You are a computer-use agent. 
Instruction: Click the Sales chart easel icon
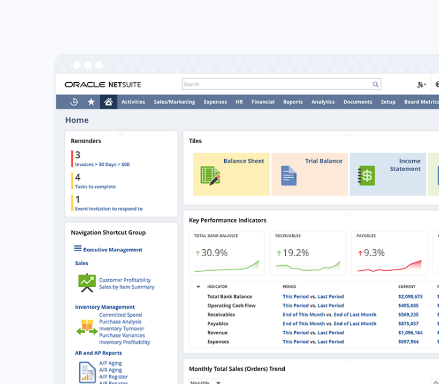pos(87,283)
